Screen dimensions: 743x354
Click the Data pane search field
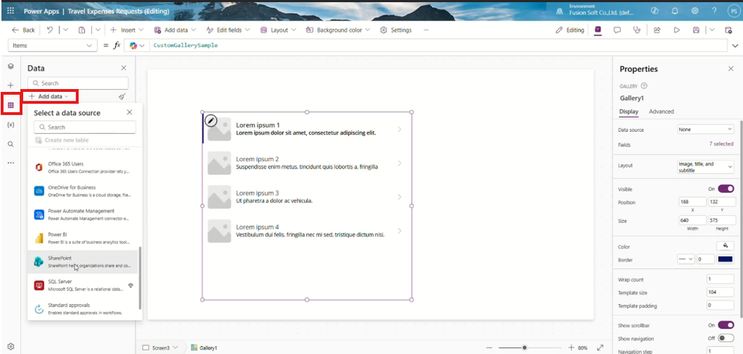point(78,83)
